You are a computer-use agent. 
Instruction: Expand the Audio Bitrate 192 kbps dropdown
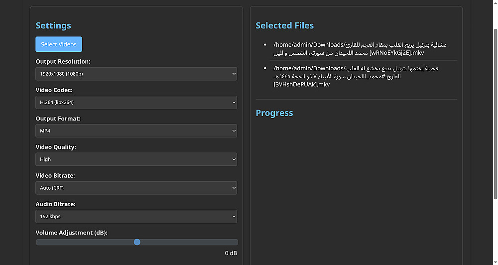pos(136,216)
